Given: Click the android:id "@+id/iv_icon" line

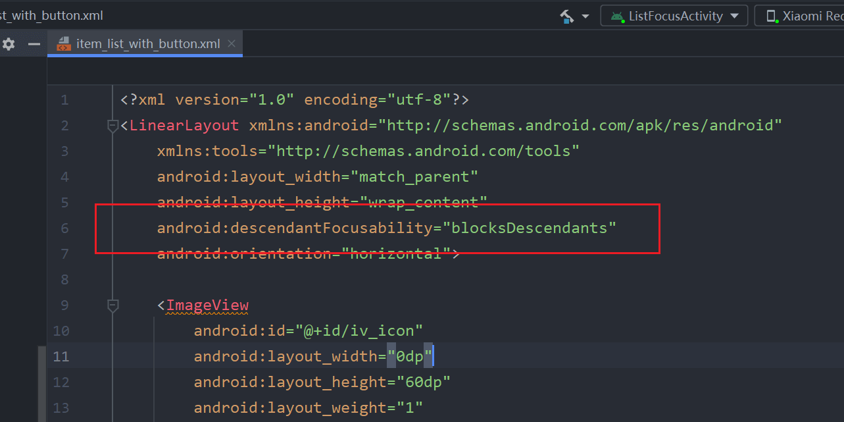Looking at the screenshot, I should click(308, 331).
